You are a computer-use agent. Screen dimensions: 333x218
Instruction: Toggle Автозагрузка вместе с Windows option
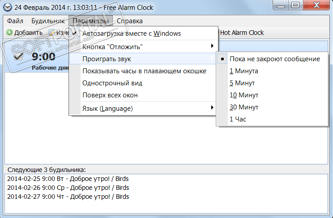pyautogui.click(x=143, y=34)
